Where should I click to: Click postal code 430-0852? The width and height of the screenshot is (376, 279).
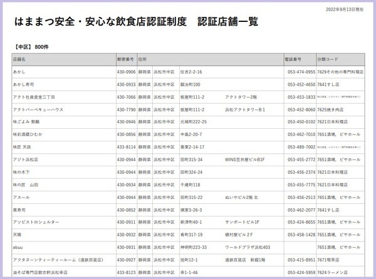click(x=127, y=210)
